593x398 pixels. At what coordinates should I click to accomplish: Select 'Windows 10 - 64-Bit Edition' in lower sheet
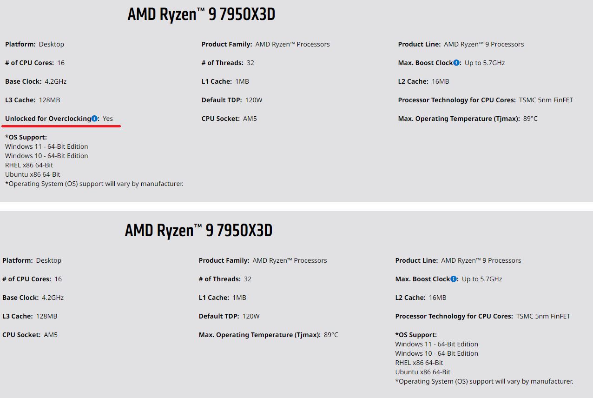coord(436,353)
